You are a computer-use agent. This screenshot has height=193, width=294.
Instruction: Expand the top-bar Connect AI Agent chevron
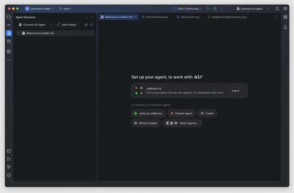[268, 9]
